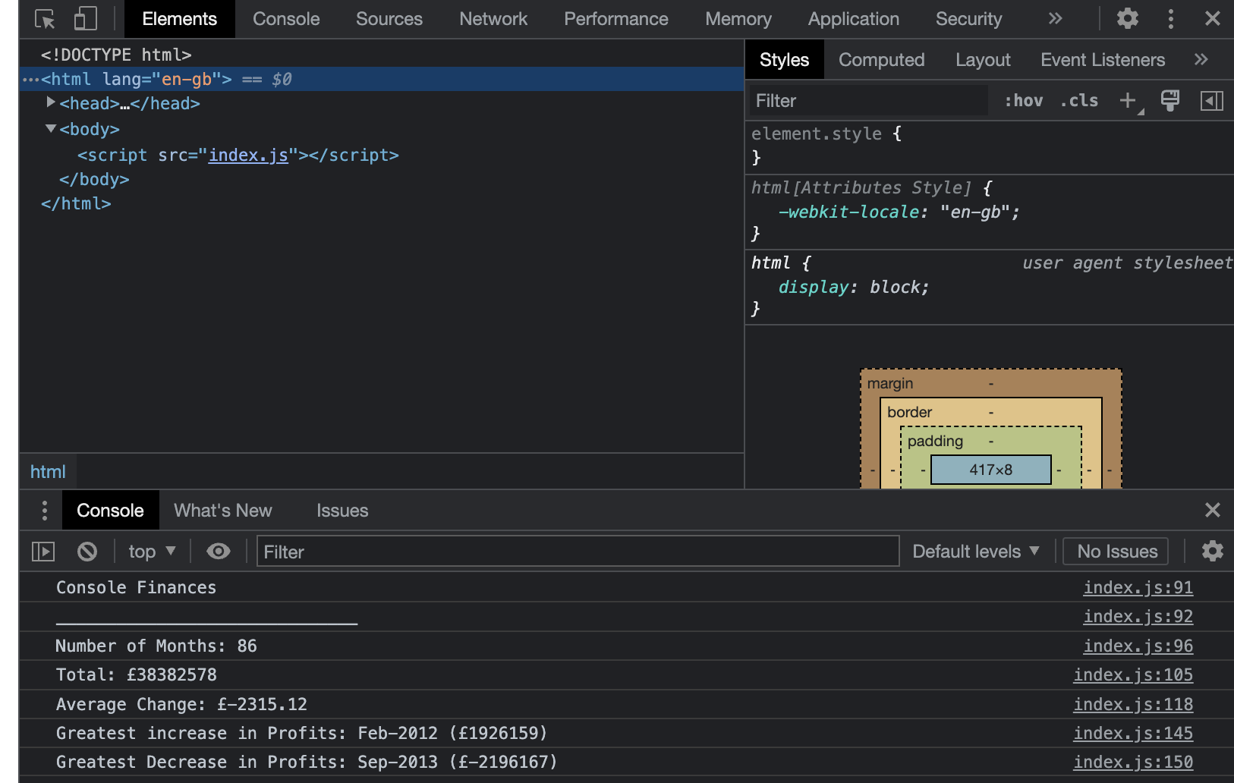
Task: Open console settings gear
Action: pyautogui.click(x=1212, y=552)
